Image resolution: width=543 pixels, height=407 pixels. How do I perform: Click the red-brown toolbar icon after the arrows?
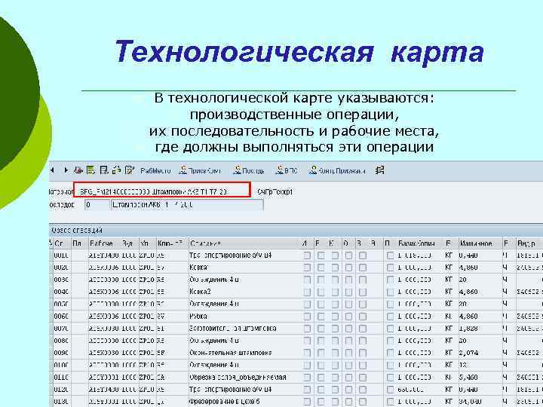pyautogui.click(x=78, y=170)
